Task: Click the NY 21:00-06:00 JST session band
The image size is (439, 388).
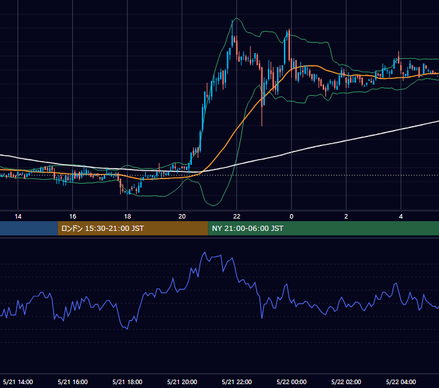Action: (x=323, y=228)
